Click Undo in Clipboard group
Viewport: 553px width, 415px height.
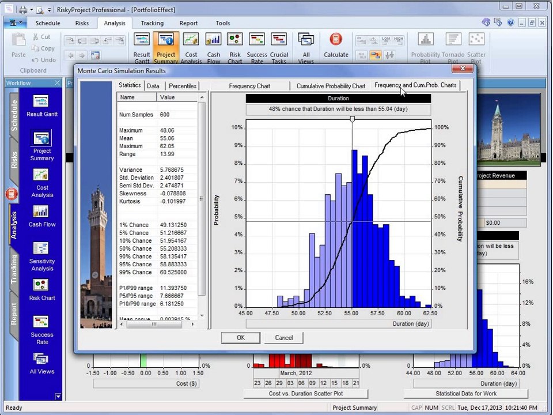click(44, 60)
